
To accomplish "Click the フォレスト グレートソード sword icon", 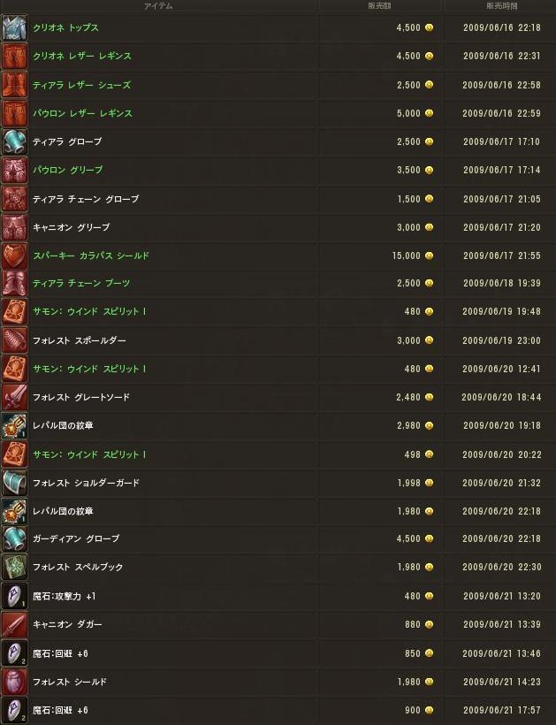I will click(14, 397).
